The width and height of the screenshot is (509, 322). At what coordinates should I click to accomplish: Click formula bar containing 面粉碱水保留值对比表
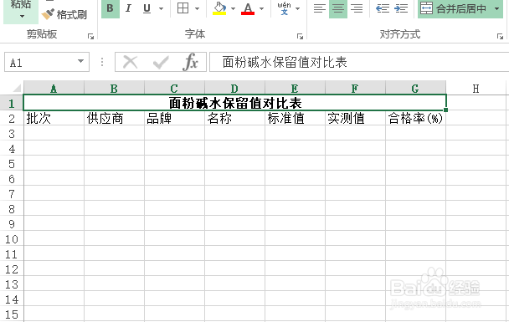point(359,62)
